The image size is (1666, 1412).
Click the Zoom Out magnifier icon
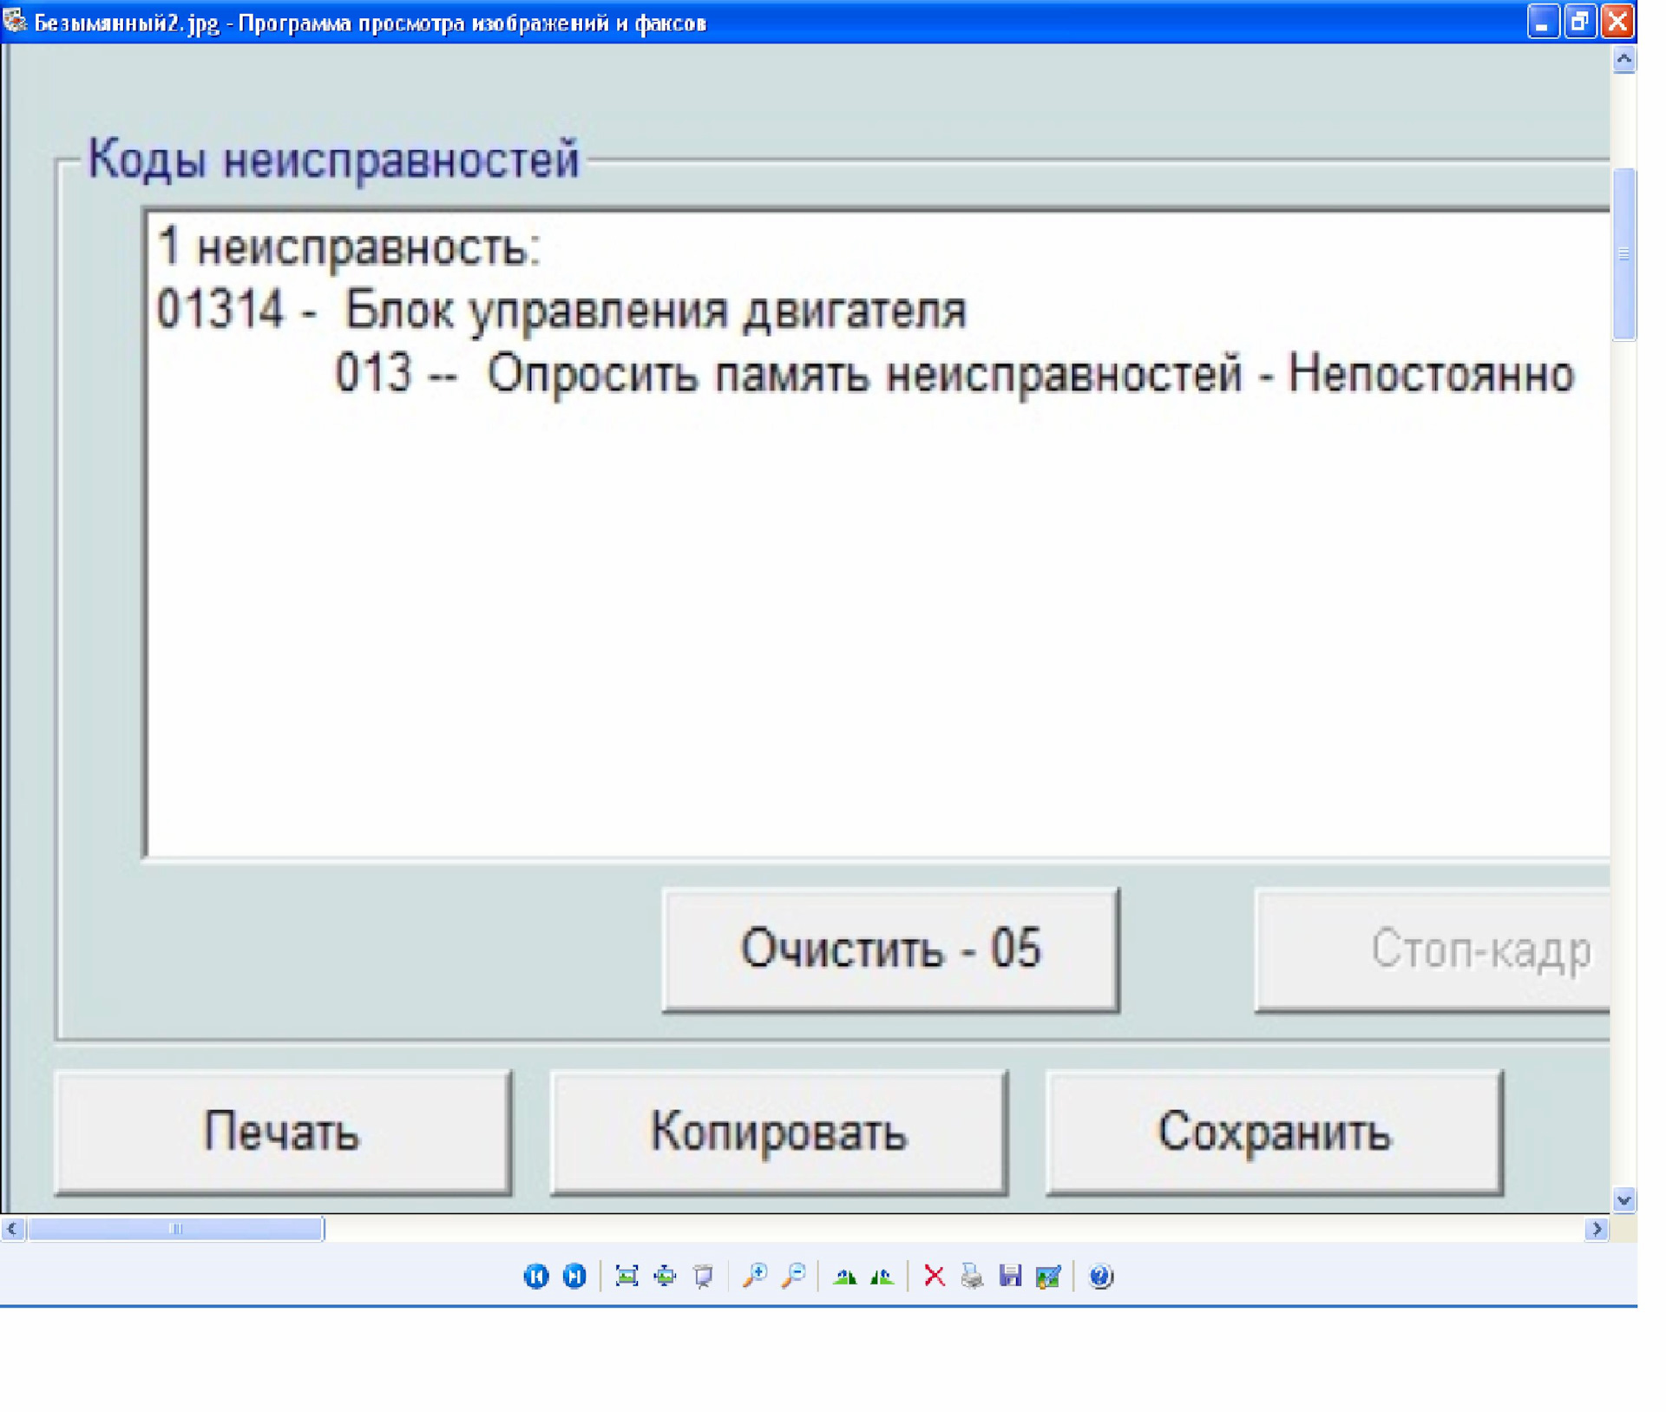coord(794,1276)
